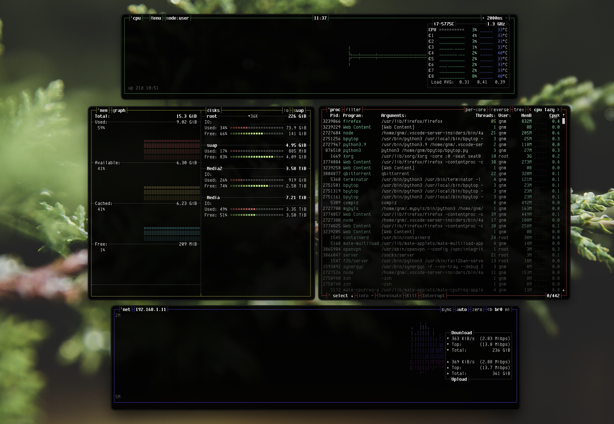Click the ¹ cpu box label
Image resolution: width=614 pixels, height=424 pixels.
coord(136,18)
